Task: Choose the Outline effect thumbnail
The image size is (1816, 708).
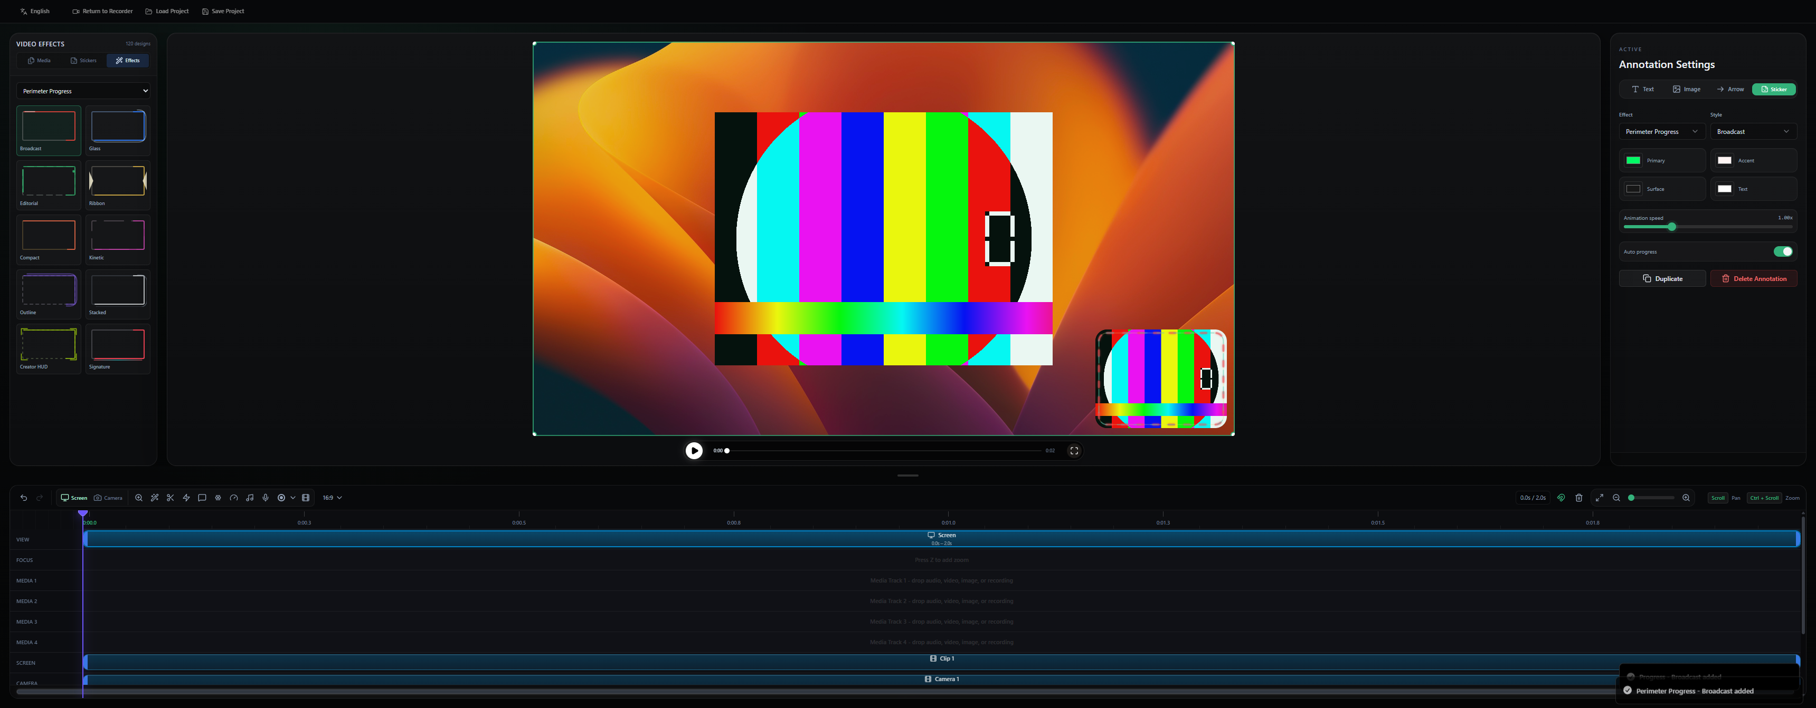Action: 49,294
